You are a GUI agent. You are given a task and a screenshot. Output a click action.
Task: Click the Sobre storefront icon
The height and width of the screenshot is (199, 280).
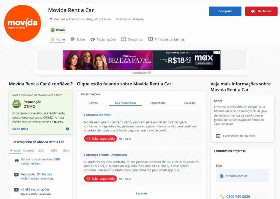coord(73,39)
